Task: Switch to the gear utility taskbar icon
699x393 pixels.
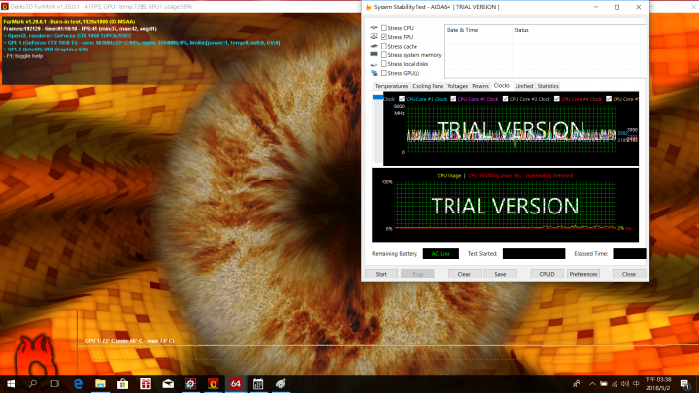Action: pyautogui.click(x=191, y=383)
